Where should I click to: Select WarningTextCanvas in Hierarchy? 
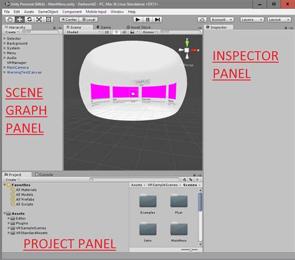pos(24,72)
